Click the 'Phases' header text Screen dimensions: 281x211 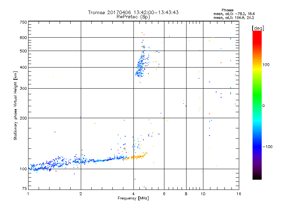pos(227,10)
